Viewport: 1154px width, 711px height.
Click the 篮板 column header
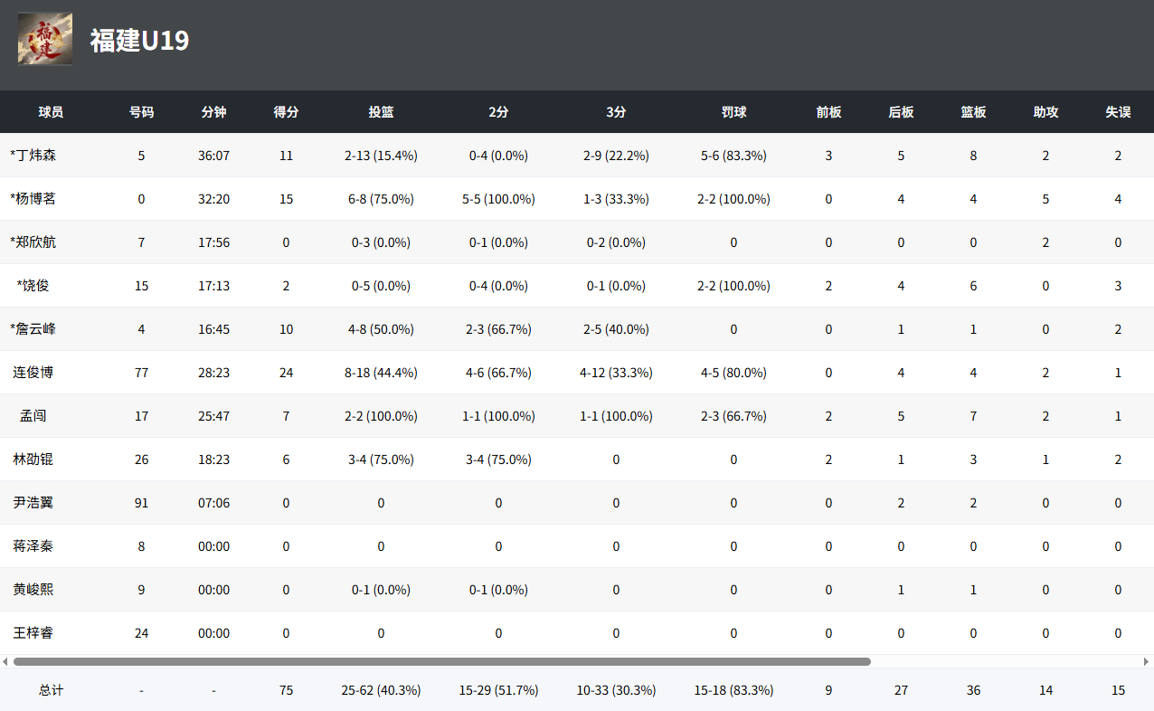click(x=973, y=112)
